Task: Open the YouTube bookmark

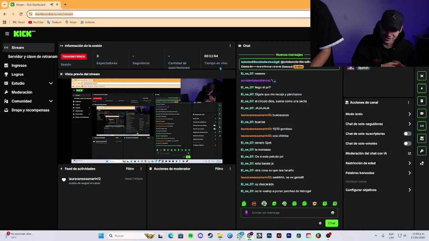Action: click(x=36, y=22)
